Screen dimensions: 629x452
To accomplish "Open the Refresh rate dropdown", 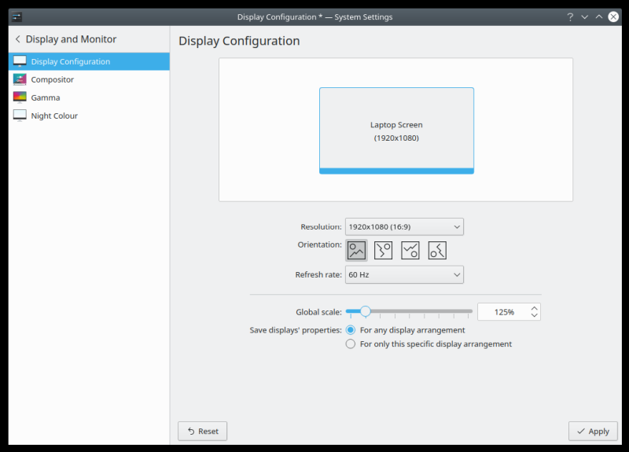I will point(404,274).
